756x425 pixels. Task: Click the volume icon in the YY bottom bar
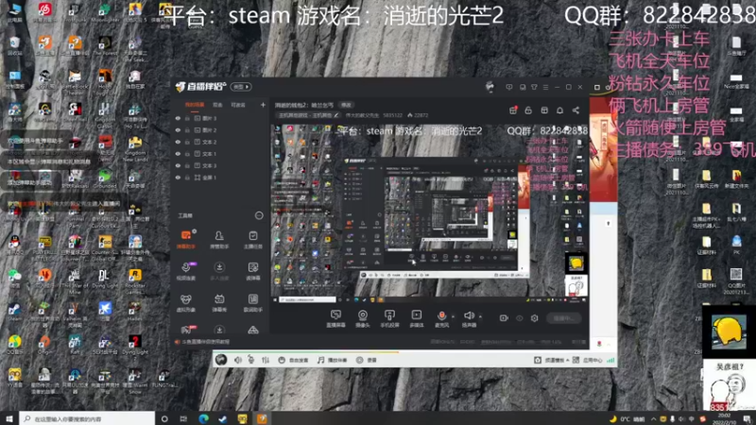coord(238,360)
